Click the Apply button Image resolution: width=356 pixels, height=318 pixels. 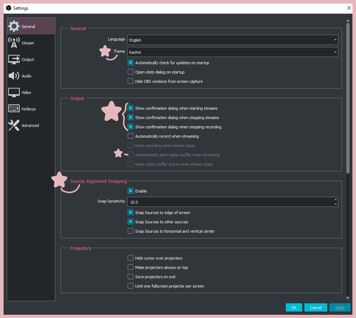[340, 308]
